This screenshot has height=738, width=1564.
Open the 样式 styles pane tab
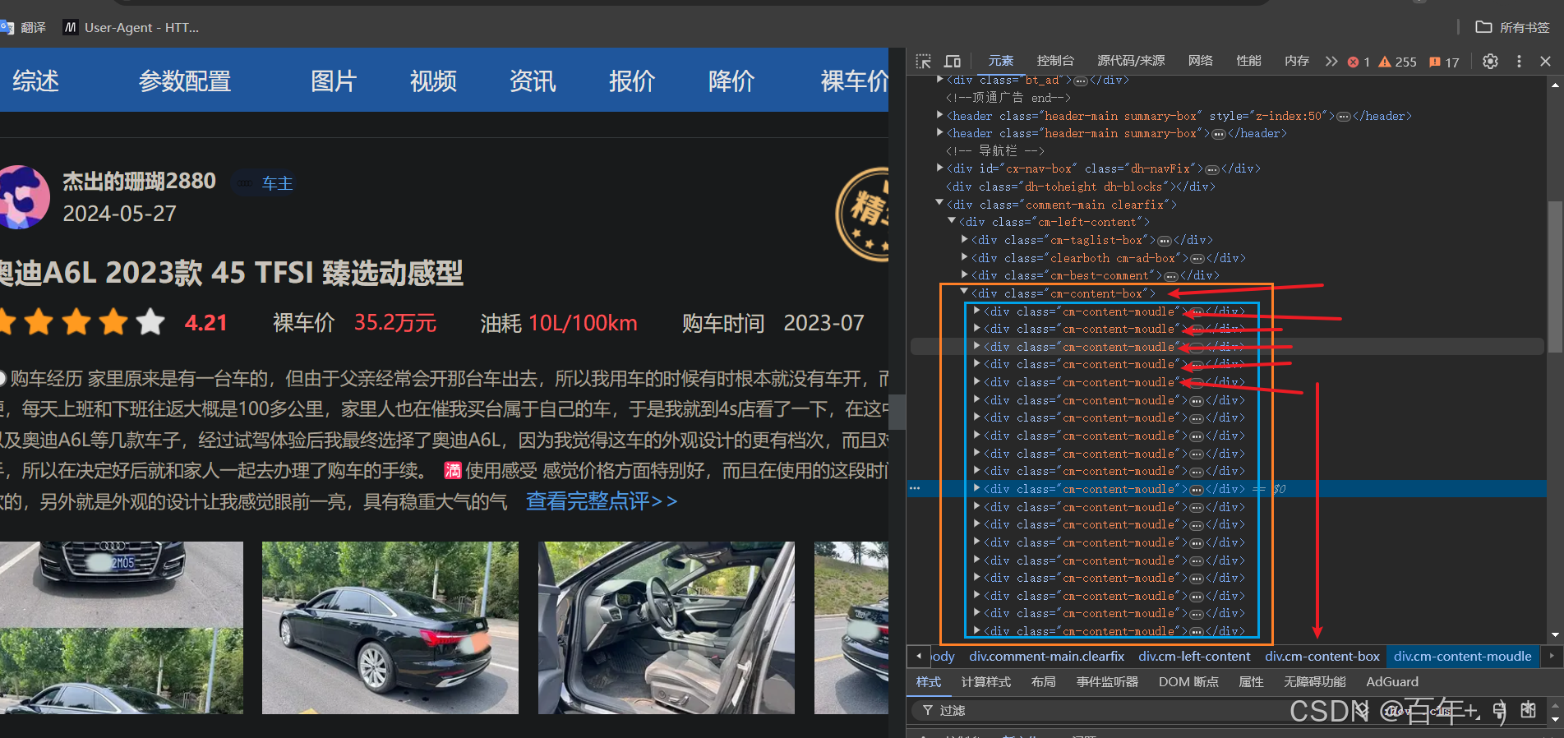point(929,682)
